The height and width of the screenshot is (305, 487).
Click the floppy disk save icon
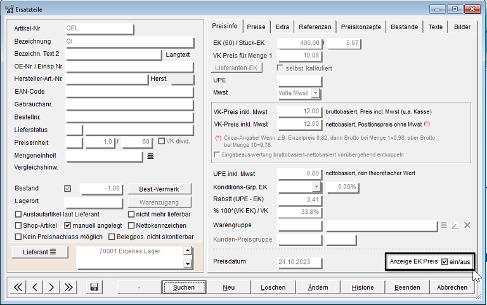tap(94, 287)
